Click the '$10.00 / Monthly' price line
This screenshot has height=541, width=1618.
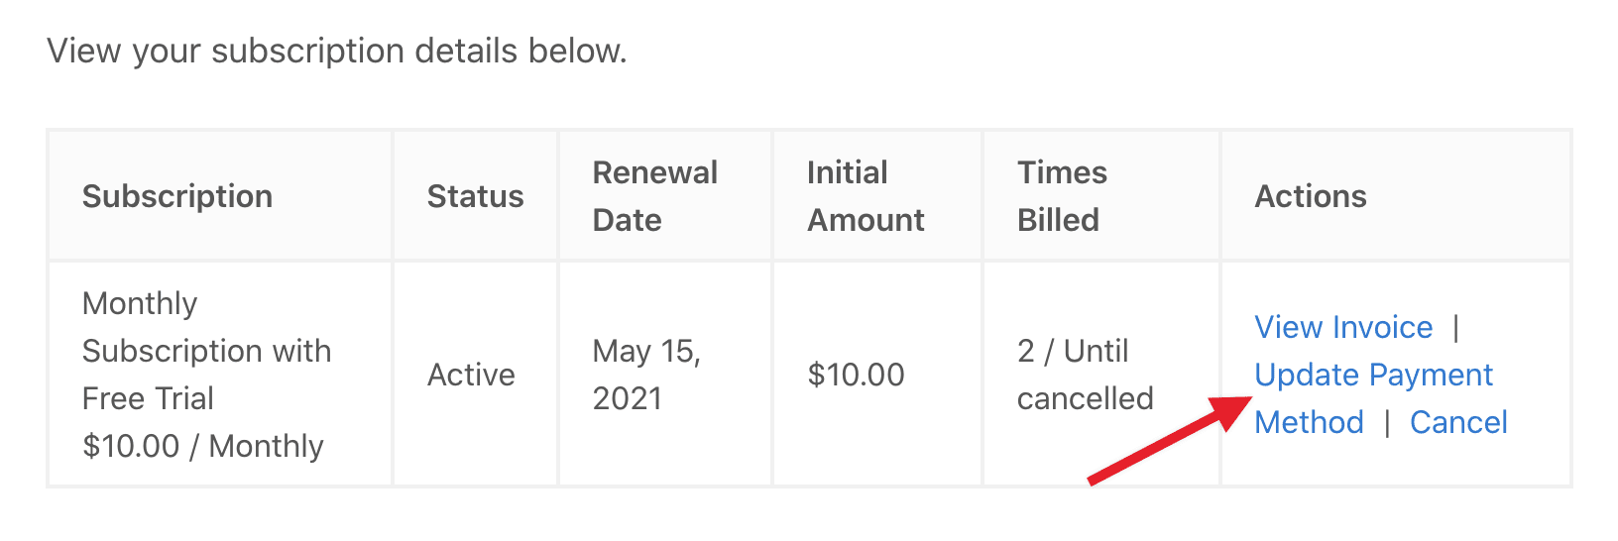tap(203, 446)
